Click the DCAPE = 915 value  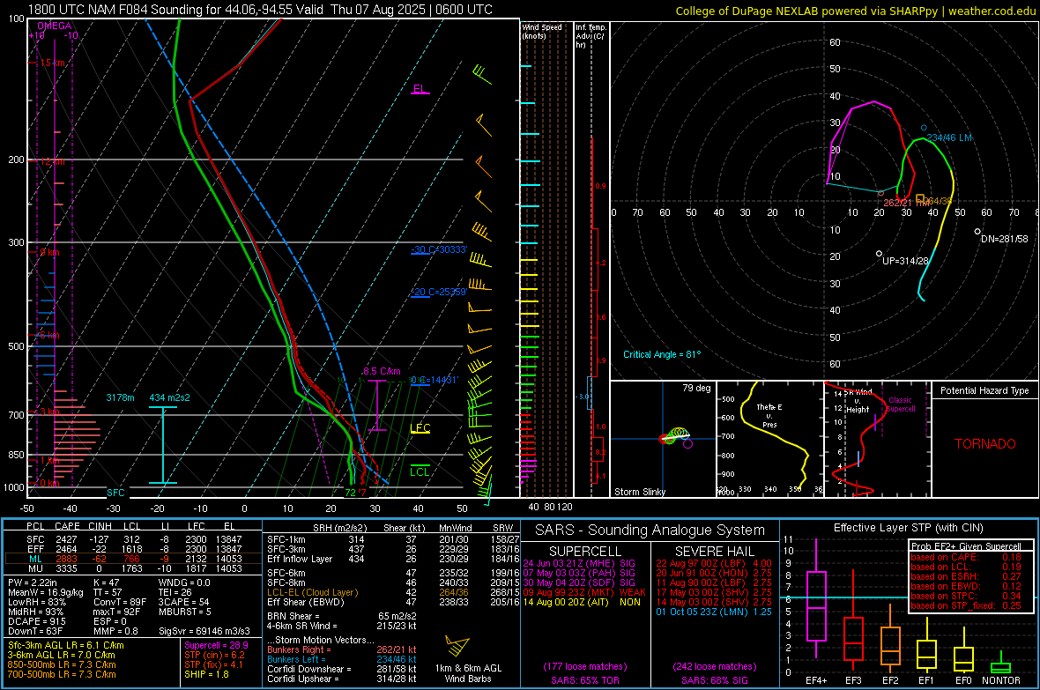[x=36, y=621]
